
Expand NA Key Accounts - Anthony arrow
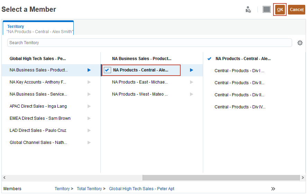[89, 82]
